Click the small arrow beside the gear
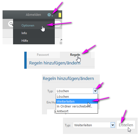 52,16
